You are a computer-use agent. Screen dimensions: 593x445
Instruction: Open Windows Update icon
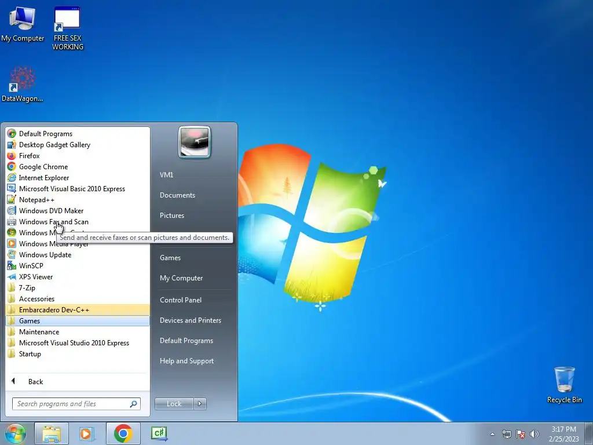coord(12,255)
